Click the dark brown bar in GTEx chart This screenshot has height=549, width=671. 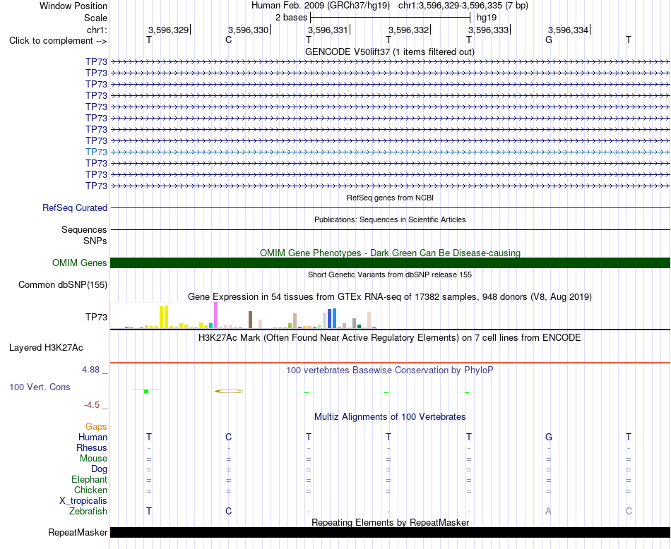tap(250, 320)
